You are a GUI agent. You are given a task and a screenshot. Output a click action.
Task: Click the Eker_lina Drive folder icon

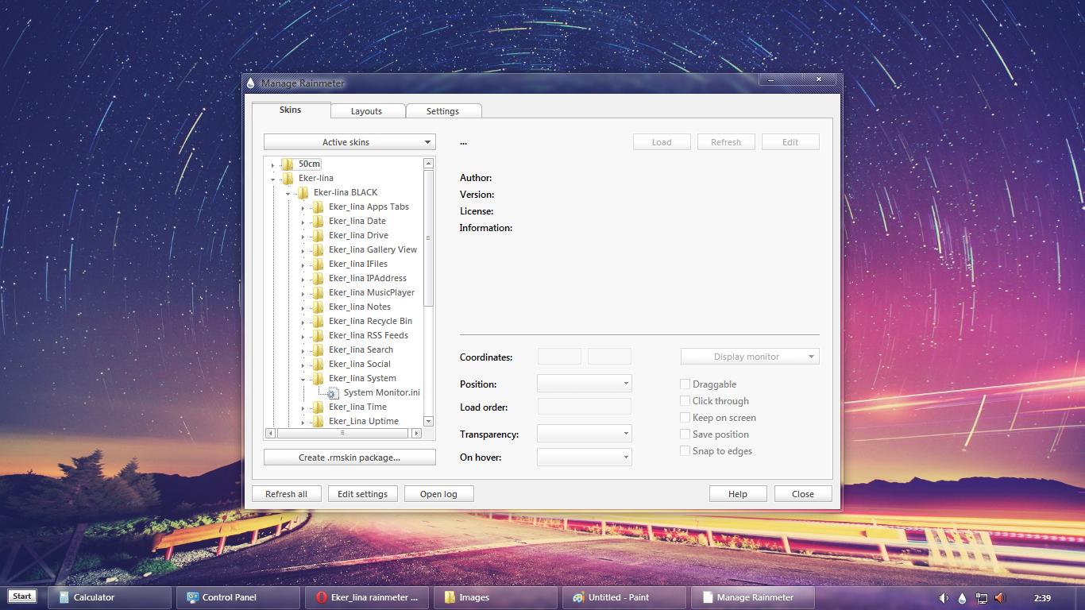click(x=318, y=235)
